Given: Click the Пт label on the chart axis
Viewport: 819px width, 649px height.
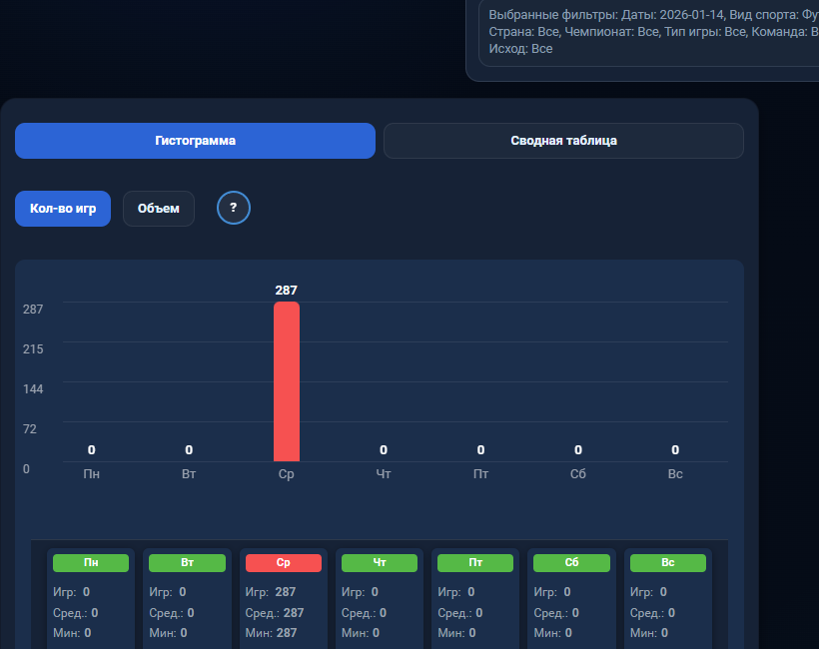Looking at the screenshot, I should 480,474.
